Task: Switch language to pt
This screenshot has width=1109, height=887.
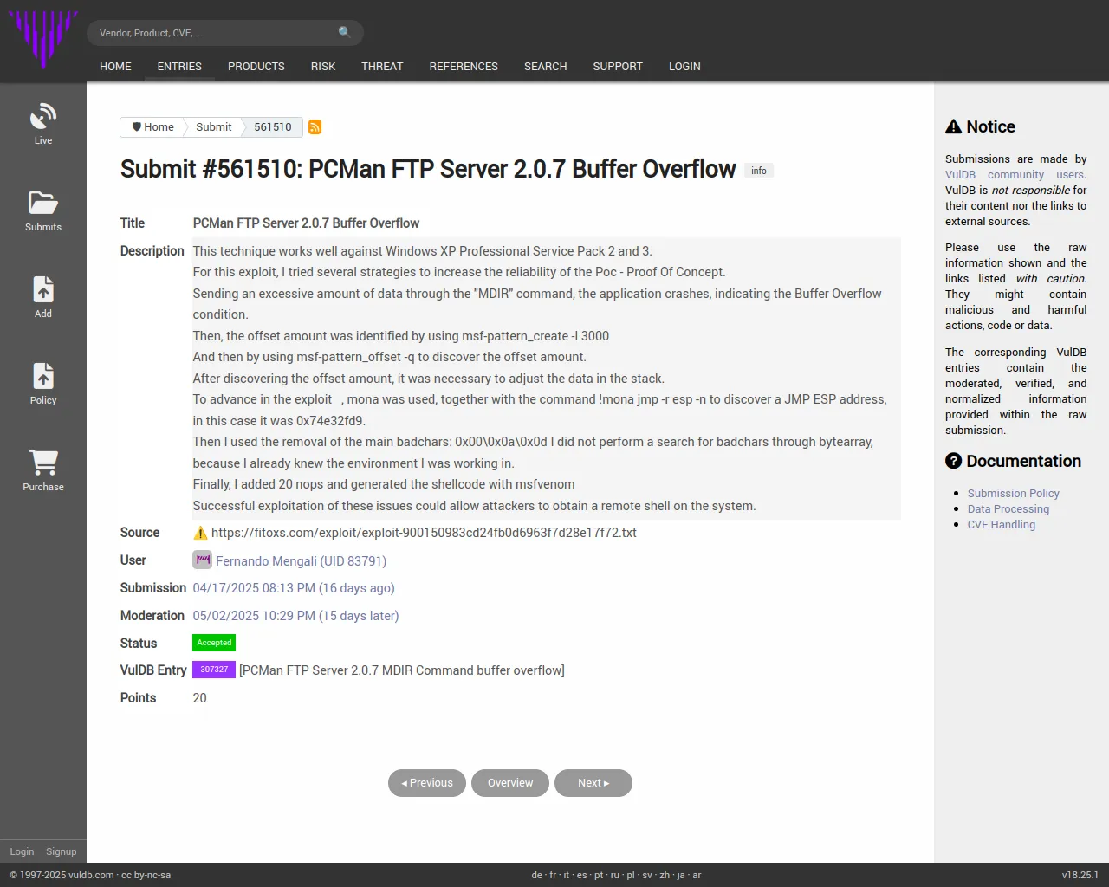Action: tap(599, 875)
